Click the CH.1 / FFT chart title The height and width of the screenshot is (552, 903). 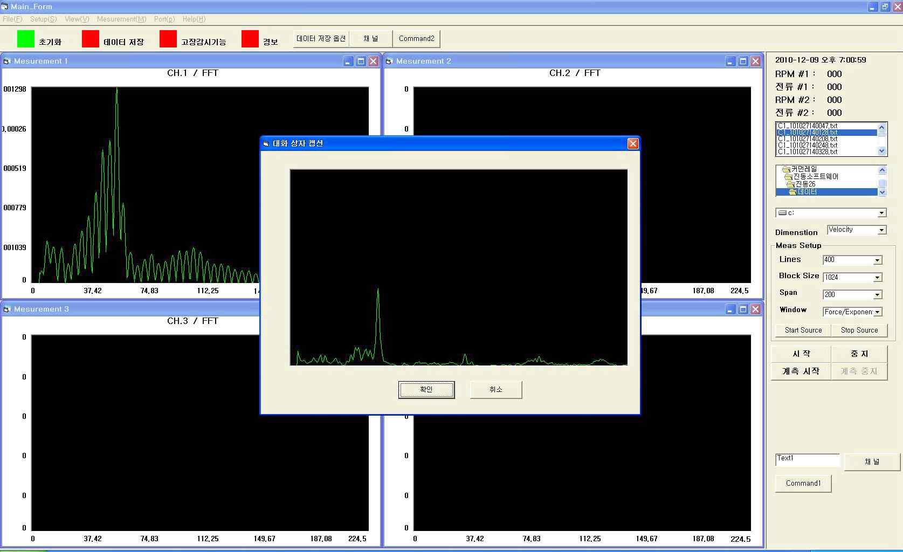192,73
